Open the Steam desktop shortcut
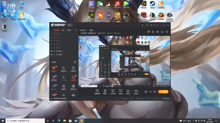The height and width of the screenshot is (123, 220). [x=152, y=5]
